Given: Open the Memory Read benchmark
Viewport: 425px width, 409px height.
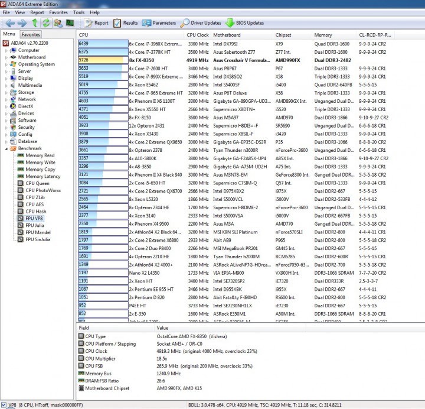Looking at the screenshot, I should [40, 155].
